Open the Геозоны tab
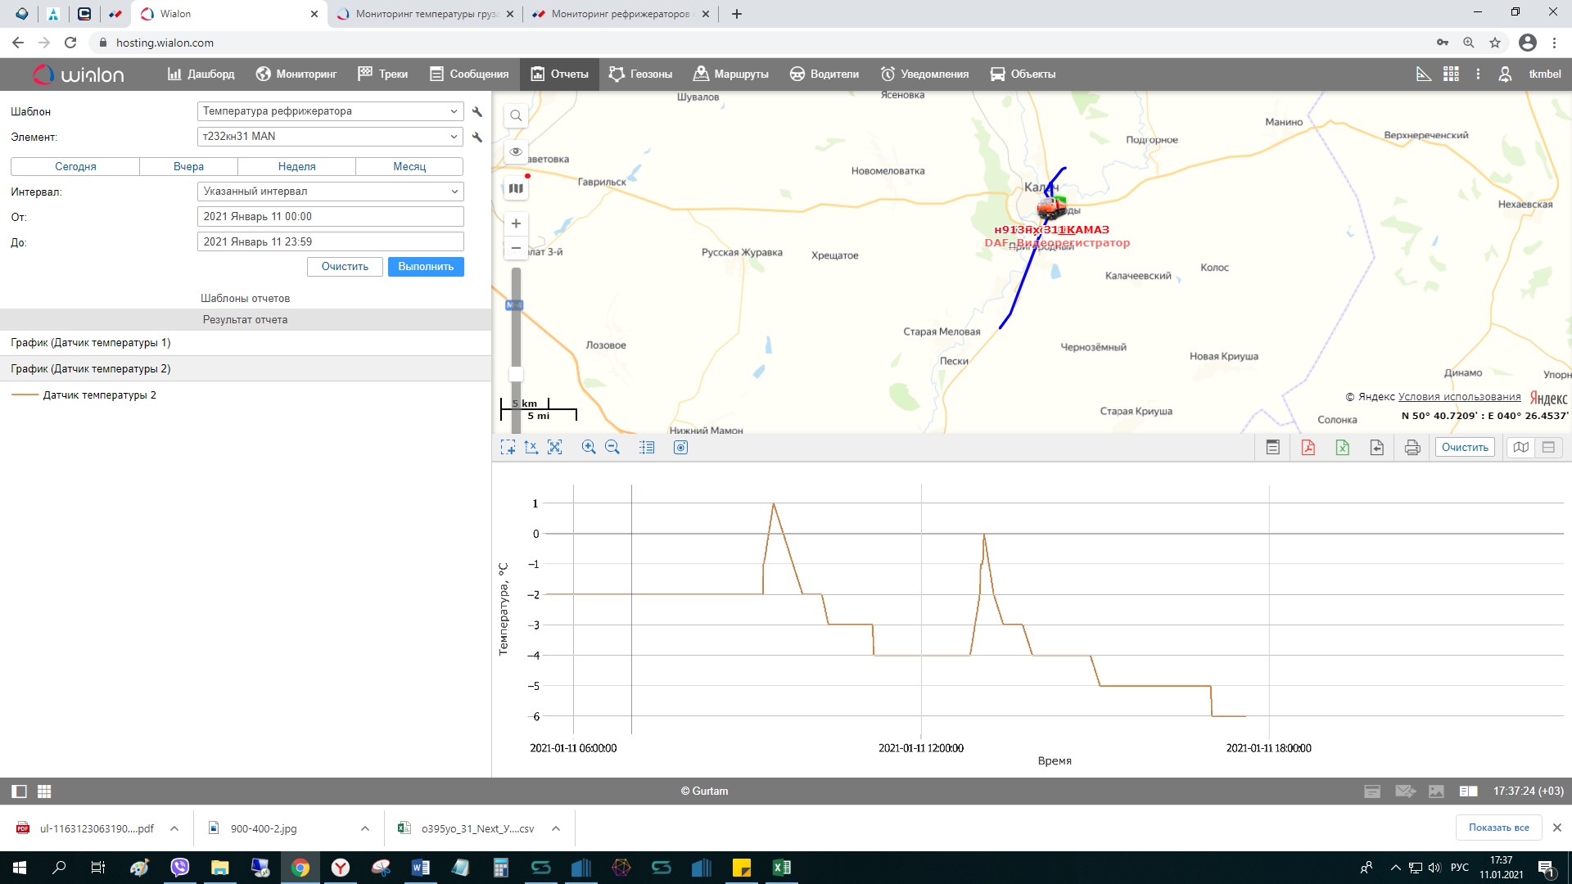The width and height of the screenshot is (1572, 884). pos(640,74)
